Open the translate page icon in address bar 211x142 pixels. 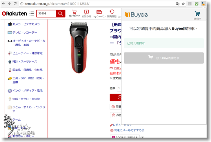coord(178,4)
